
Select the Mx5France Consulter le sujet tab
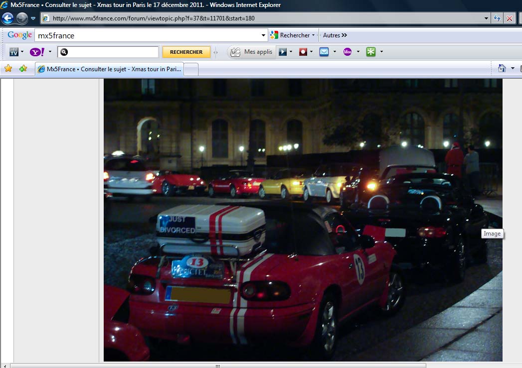110,69
